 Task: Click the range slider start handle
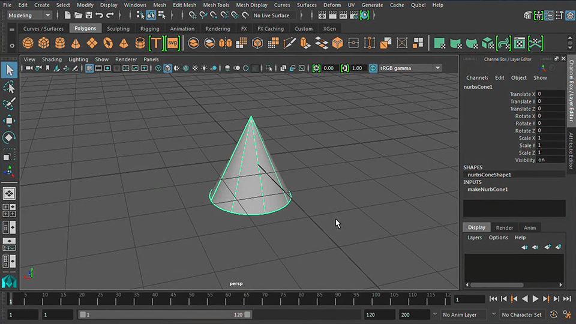(x=83, y=315)
